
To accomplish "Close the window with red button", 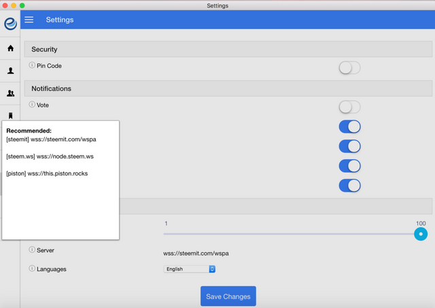I will (x=5, y=5).
